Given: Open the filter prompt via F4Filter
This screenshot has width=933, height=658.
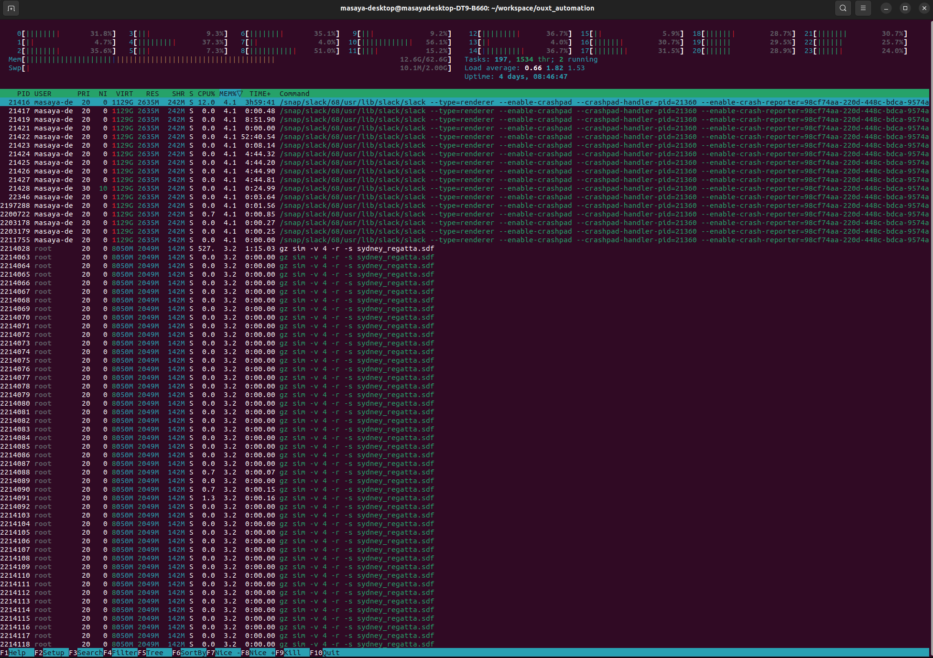Looking at the screenshot, I should (x=121, y=652).
